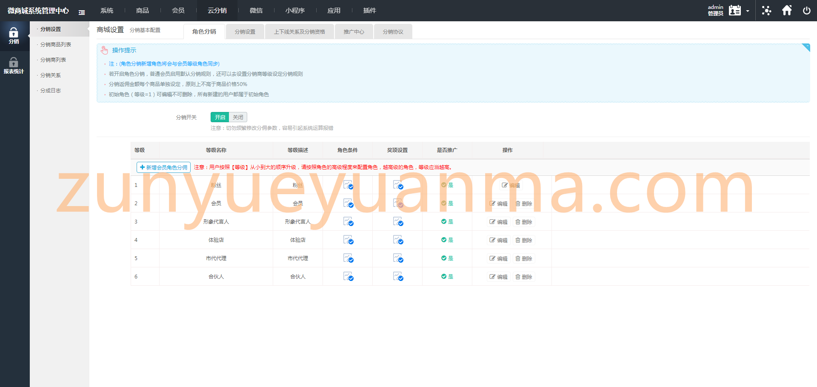
Task: Toggle 是否推广 status for the 市代代理 row
Action: point(447,258)
